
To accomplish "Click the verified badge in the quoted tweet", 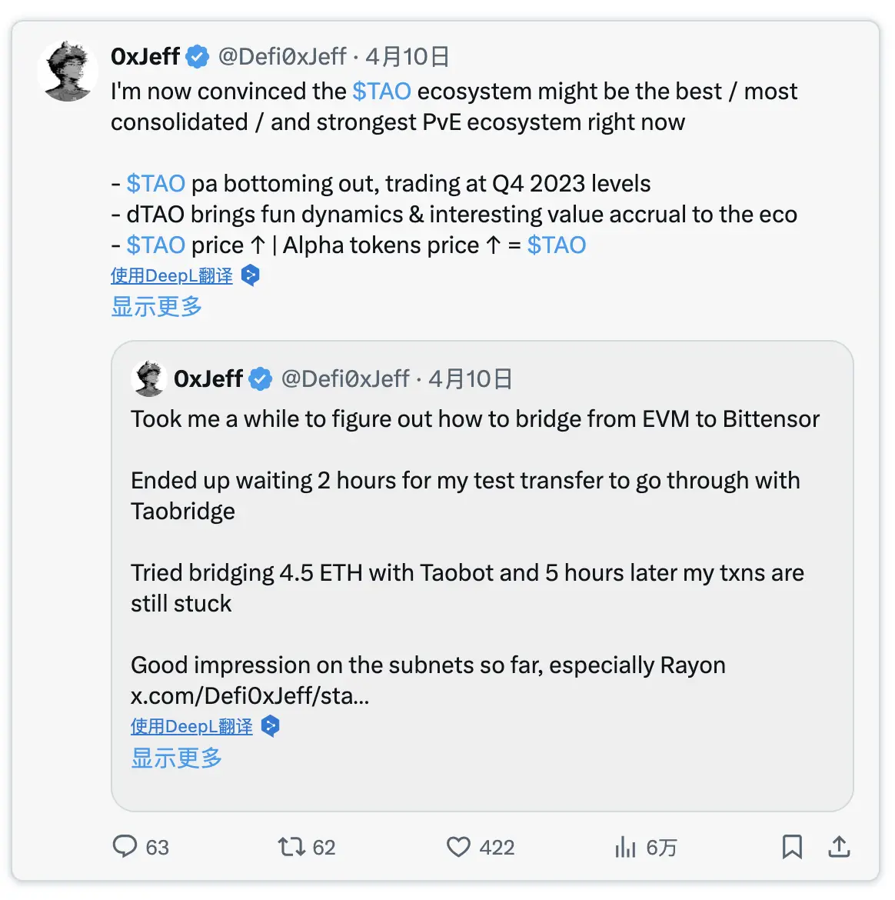I will [260, 378].
